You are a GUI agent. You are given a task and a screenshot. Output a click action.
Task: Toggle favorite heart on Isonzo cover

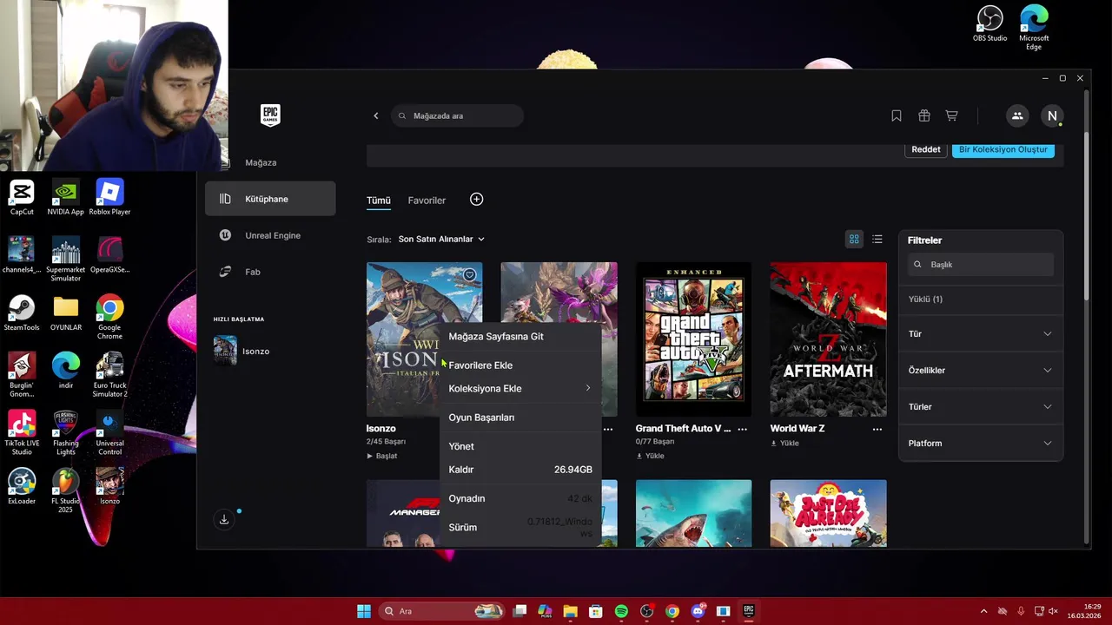click(469, 275)
